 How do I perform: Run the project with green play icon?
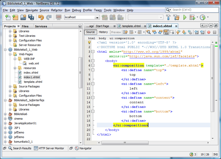[x=185, y=17]
